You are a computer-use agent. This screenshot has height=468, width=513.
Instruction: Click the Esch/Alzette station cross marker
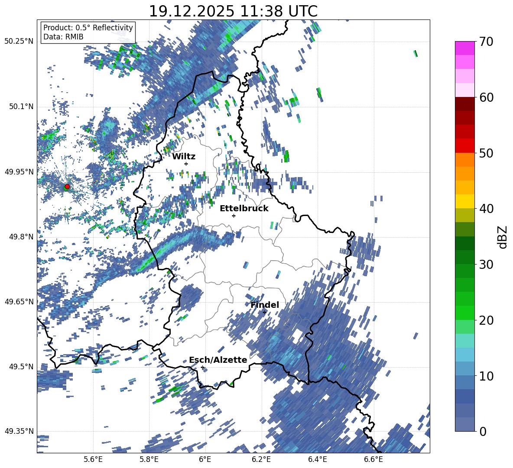point(202,367)
